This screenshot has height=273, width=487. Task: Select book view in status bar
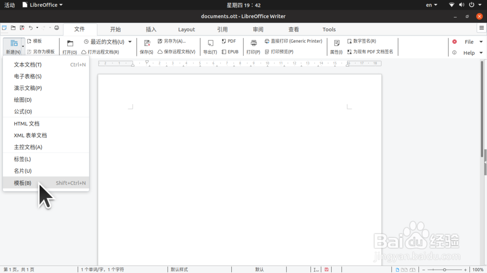click(412, 270)
